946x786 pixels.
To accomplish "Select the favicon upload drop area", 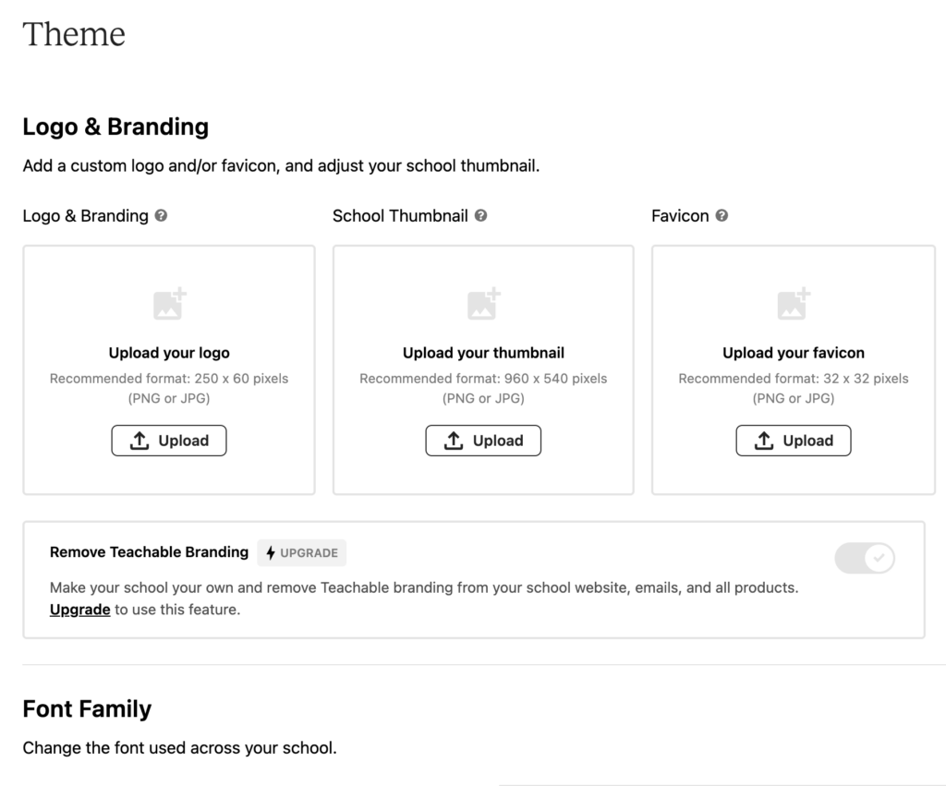I will (794, 369).
